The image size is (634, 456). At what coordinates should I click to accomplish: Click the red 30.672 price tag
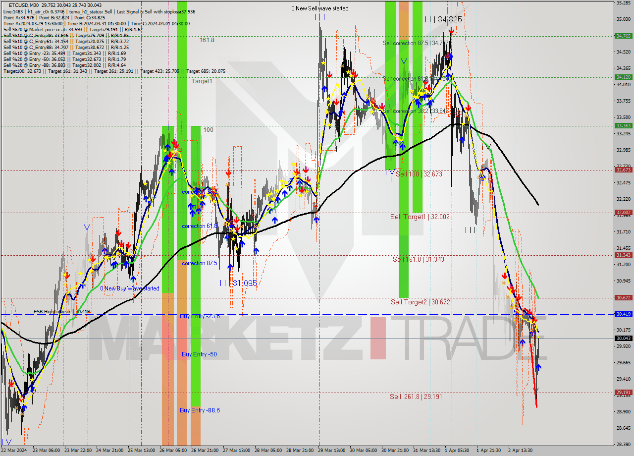coord(623,297)
